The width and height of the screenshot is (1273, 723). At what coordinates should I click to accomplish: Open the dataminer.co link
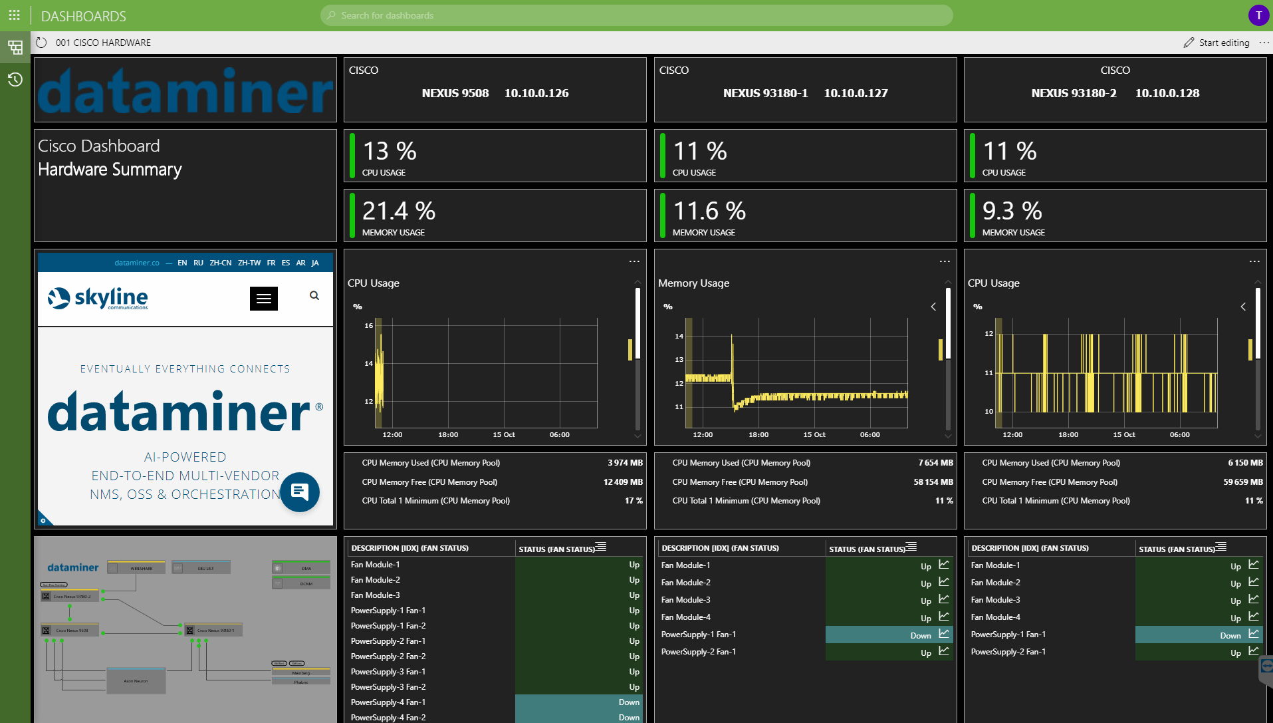(x=137, y=262)
